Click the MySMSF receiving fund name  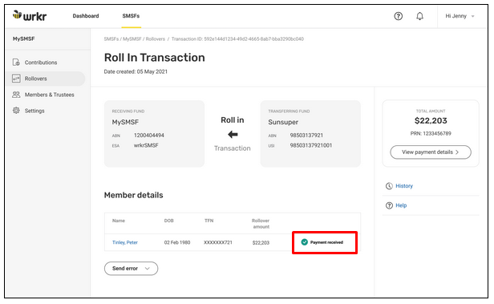tap(125, 122)
